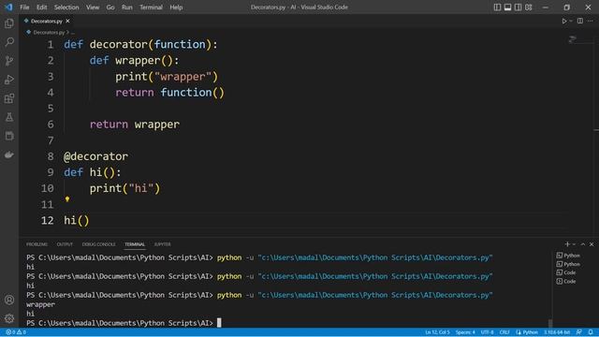Screen dimensions: 599x337
Task: Change the UTF-8 file encoding
Action: [487, 332]
